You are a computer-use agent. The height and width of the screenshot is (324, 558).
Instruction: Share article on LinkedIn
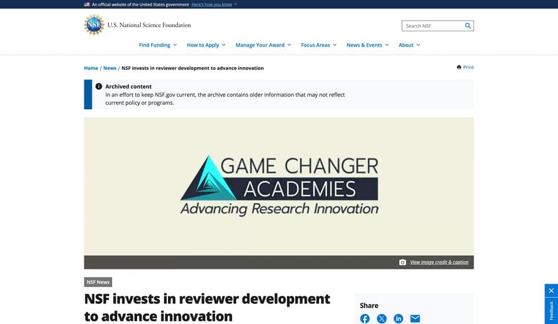(x=398, y=319)
